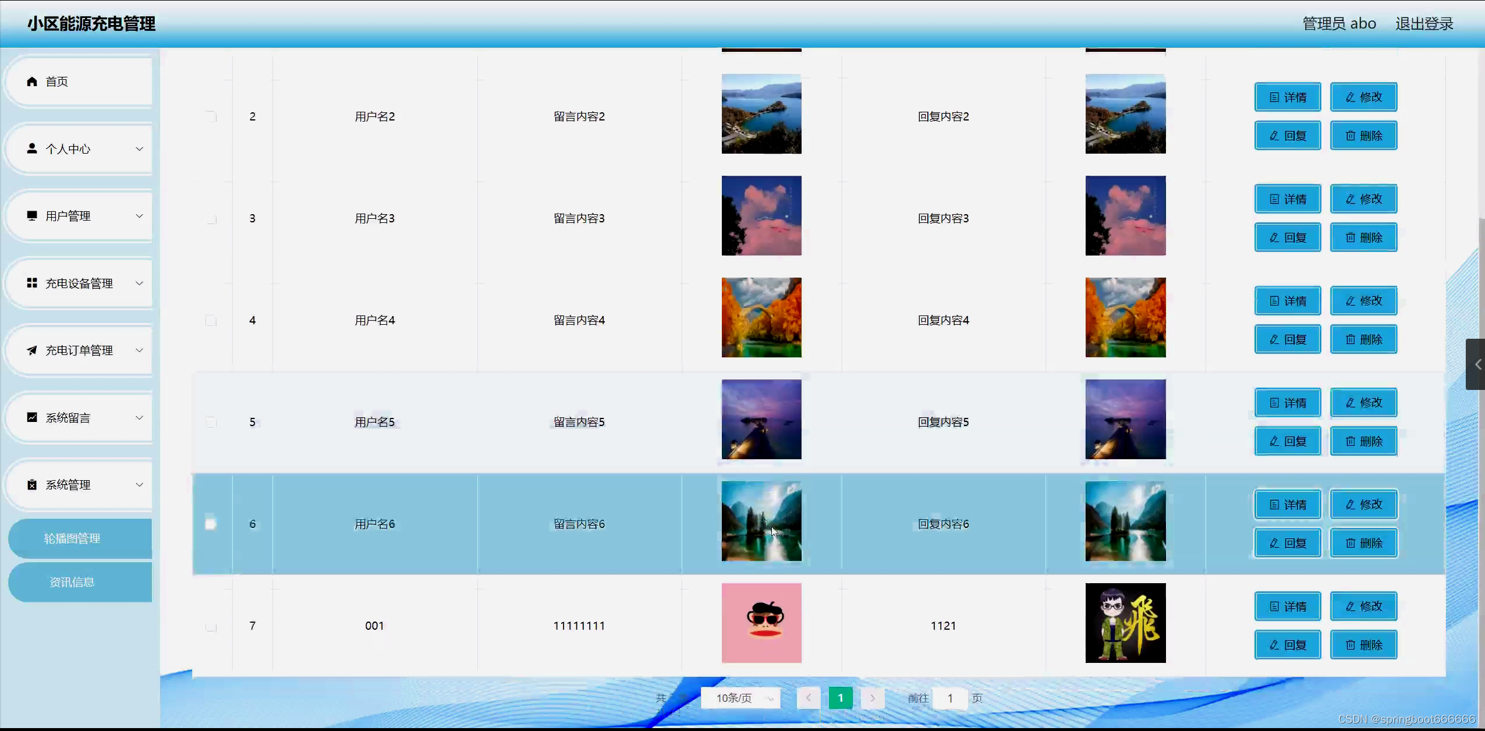Image resolution: width=1485 pixels, height=731 pixels.
Task: Check the box for row 7 user 001
Action: coord(211,626)
